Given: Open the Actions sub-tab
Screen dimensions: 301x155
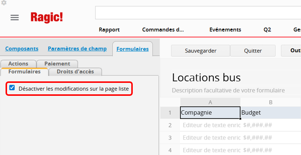Looking at the screenshot, I should (x=18, y=64).
